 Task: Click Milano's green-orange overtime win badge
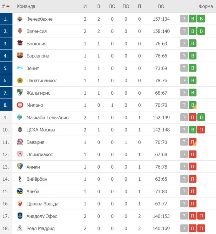click(192, 105)
